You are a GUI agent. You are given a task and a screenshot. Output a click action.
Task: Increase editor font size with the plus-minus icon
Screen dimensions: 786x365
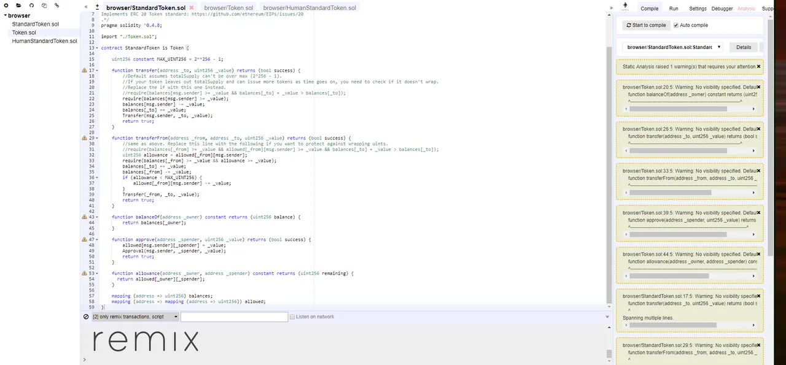(x=97, y=6)
